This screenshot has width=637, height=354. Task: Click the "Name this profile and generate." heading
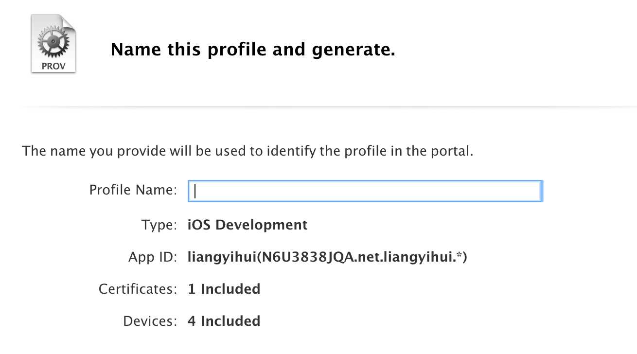(x=253, y=50)
